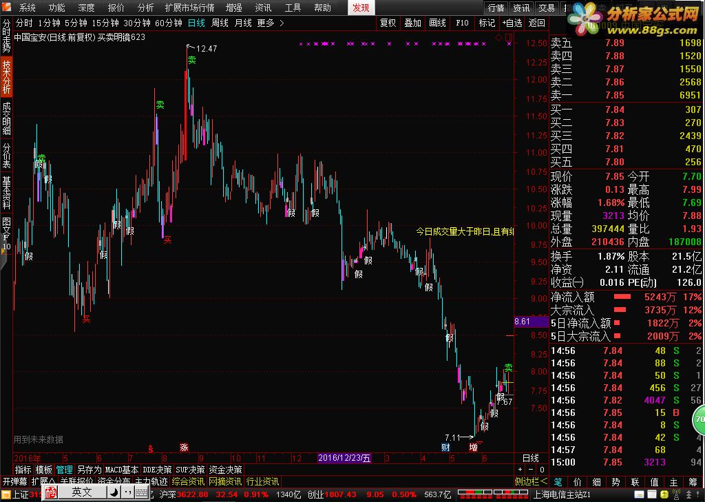
Task: Open the 帮助 menu
Action: coord(322,8)
